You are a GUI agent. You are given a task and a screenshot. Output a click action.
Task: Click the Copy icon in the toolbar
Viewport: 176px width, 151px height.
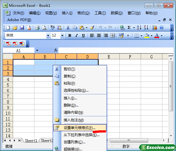[x=75, y=28]
